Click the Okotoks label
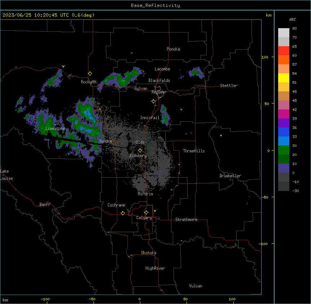 click(149, 253)
